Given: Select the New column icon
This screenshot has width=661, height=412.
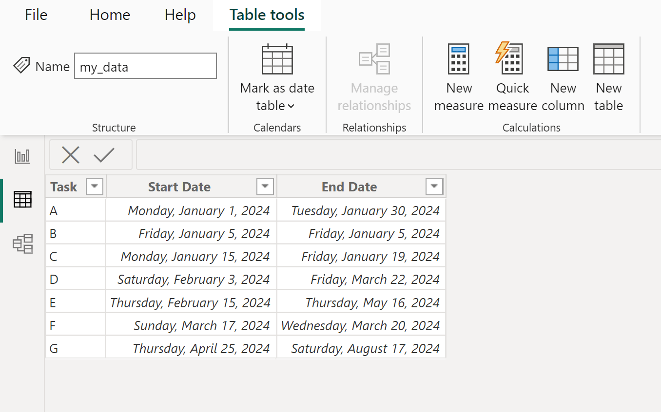Looking at the screenshot, I should point(563,58).
